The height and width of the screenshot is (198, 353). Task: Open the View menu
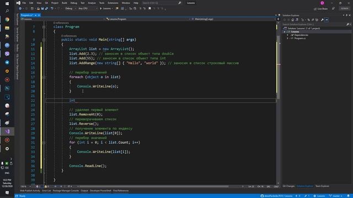click(x=39, y=3)
